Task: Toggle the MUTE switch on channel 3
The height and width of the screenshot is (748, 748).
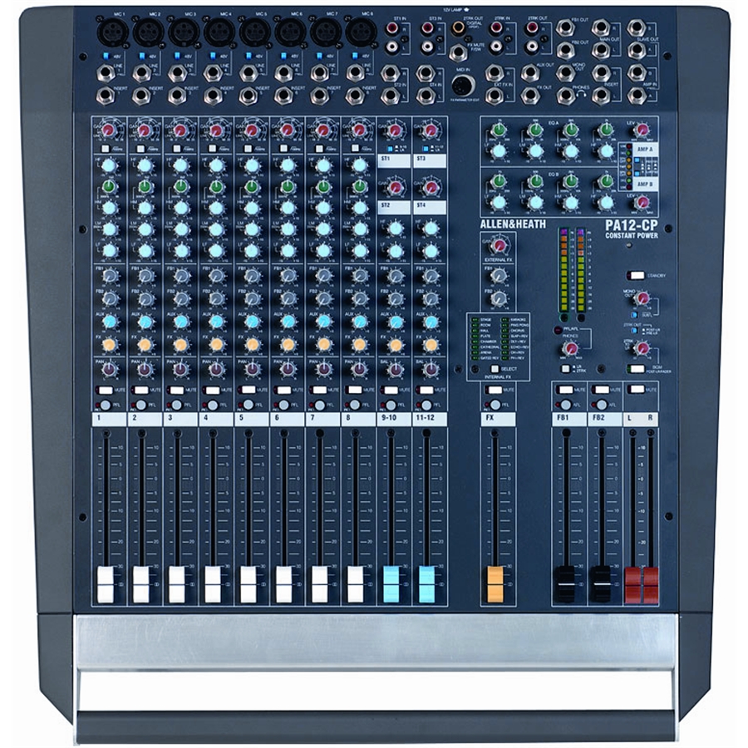Action: click(x=176, y=390)
